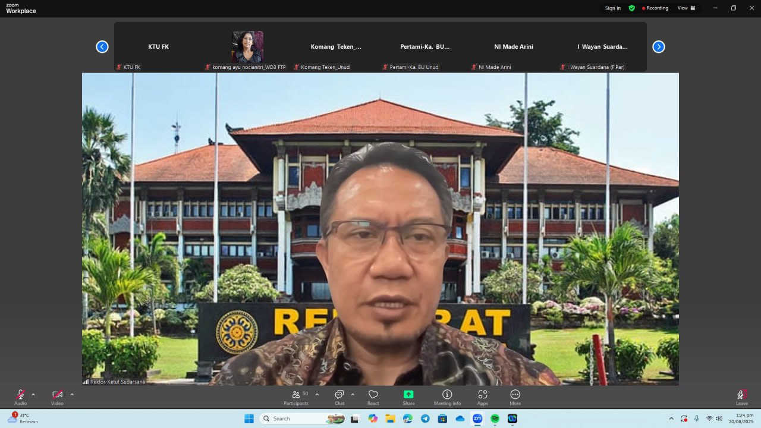761x428 pixels.
Task: Open the More options menu
Action: point(515,397)
